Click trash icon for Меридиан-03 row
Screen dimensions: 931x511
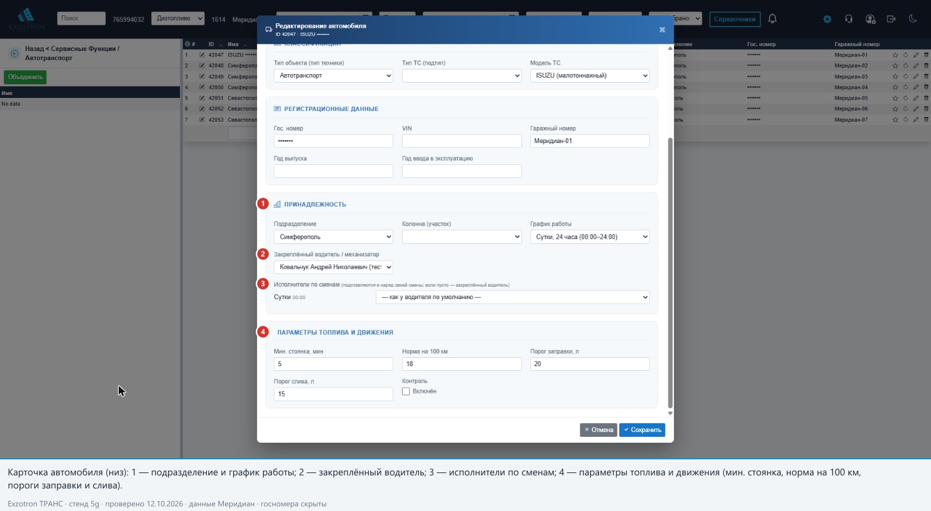click(926, 77)
